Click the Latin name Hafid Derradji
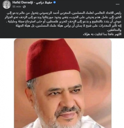 tap(23, 3)
